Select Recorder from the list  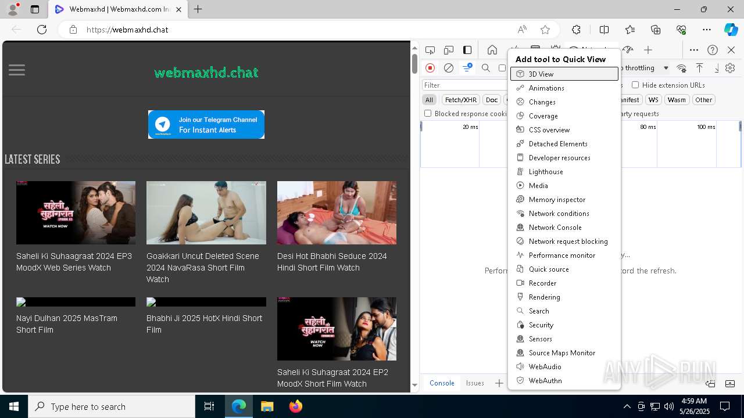[564, 283]
